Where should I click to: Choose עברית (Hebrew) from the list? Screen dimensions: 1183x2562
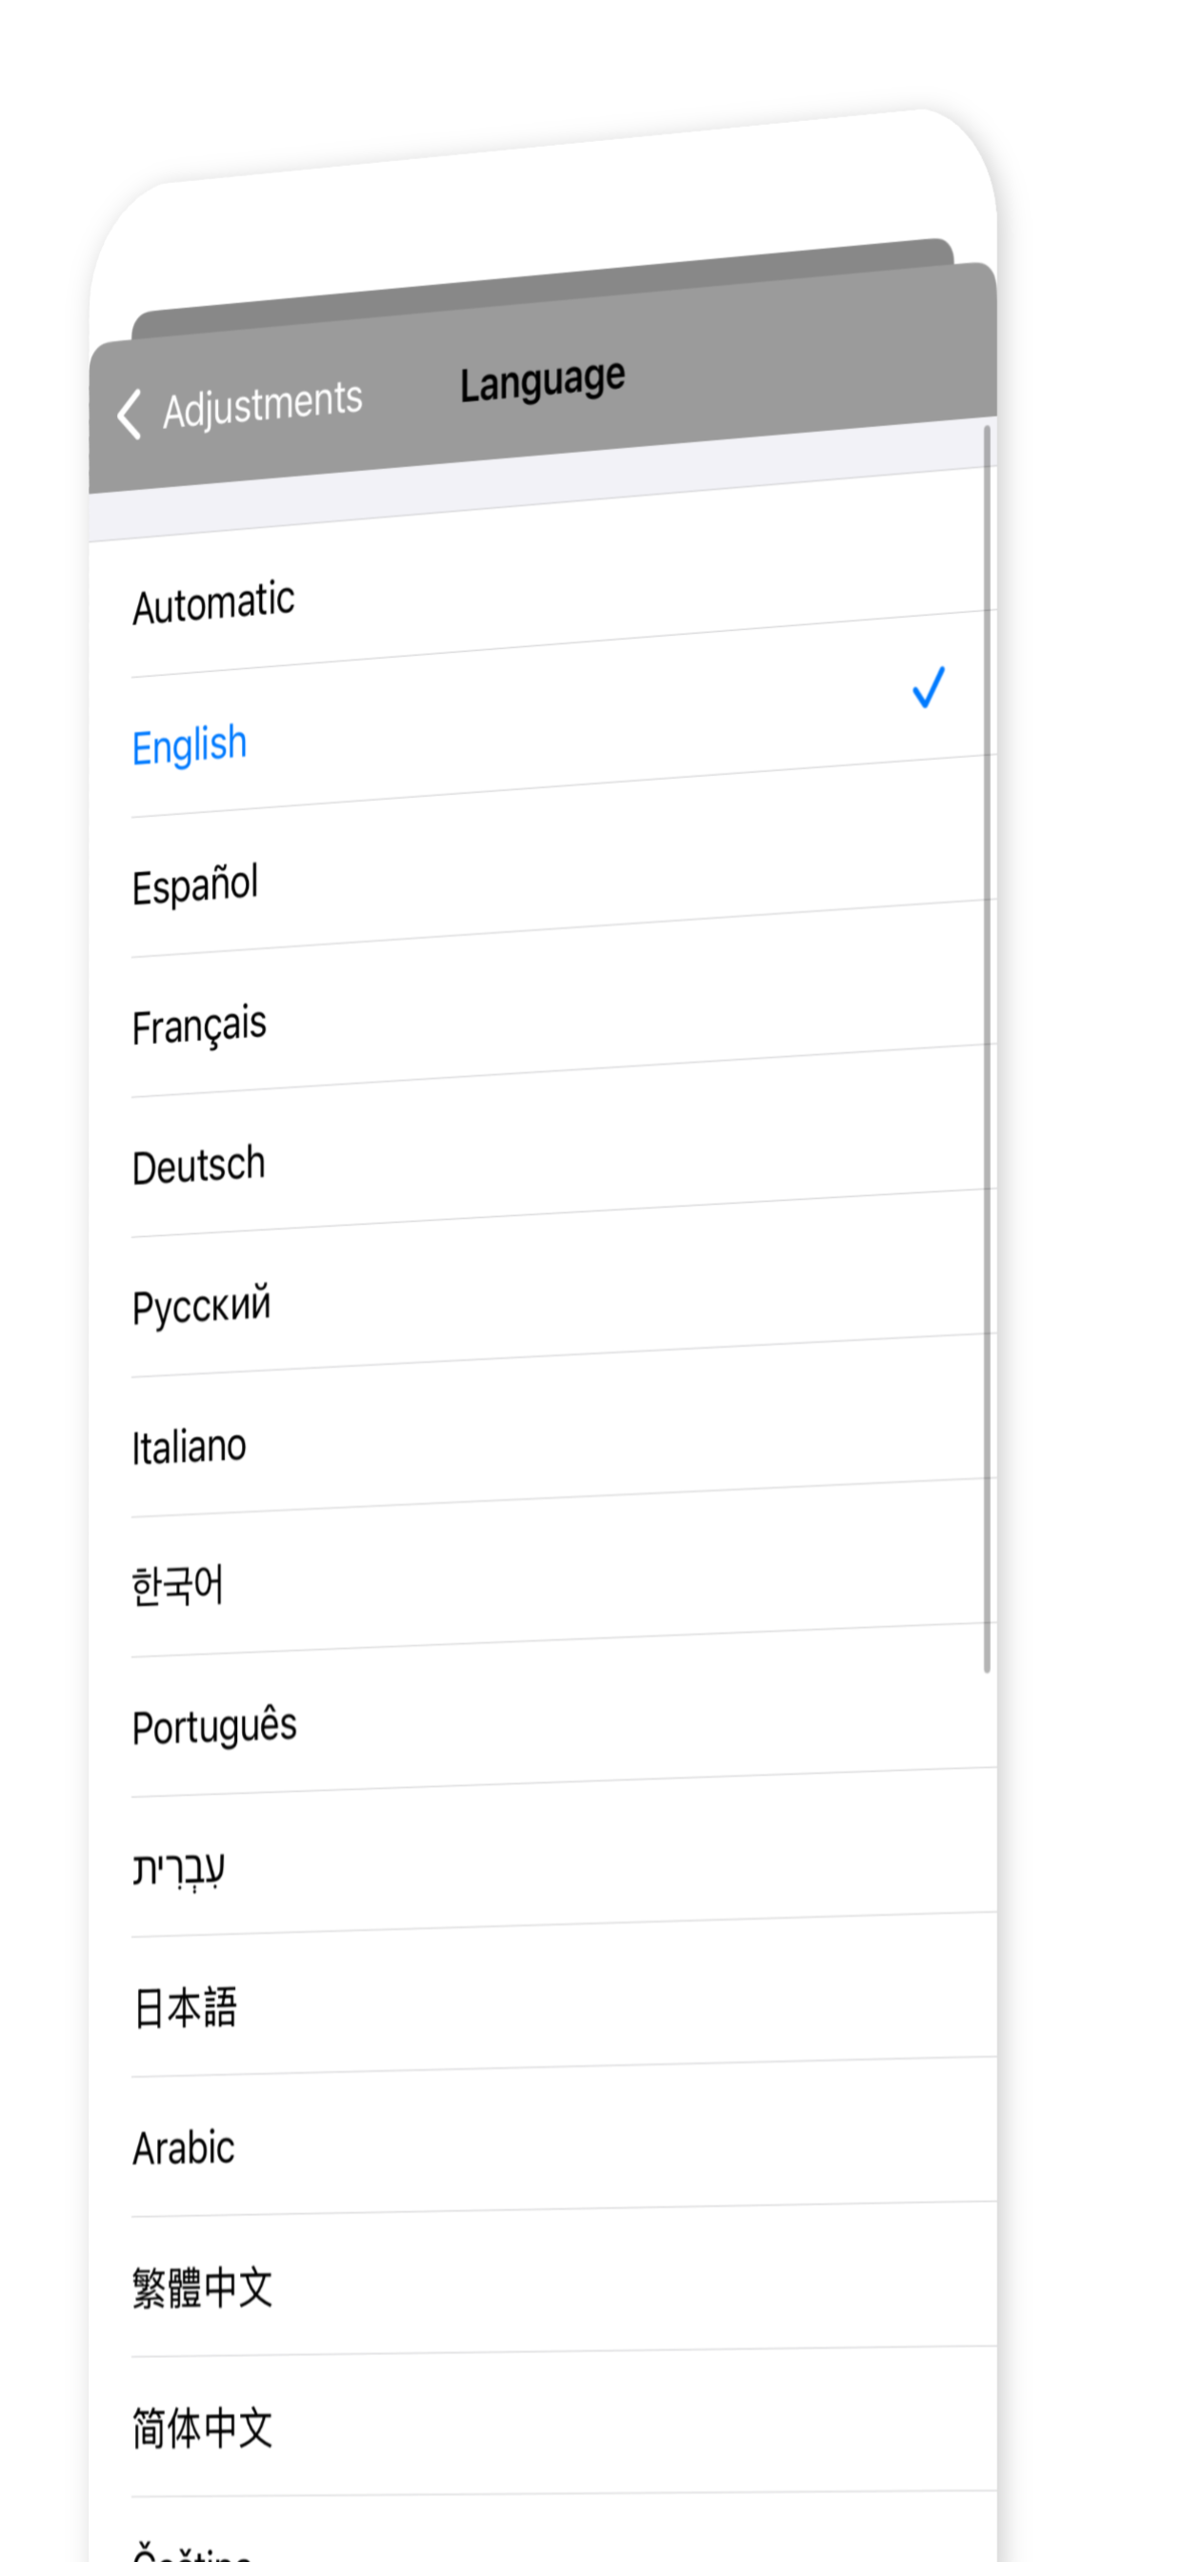(179, 1867)
